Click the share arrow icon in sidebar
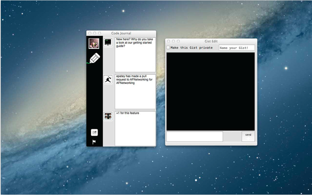The width and height of the screenshot is (312, 195). pos(94,132)
